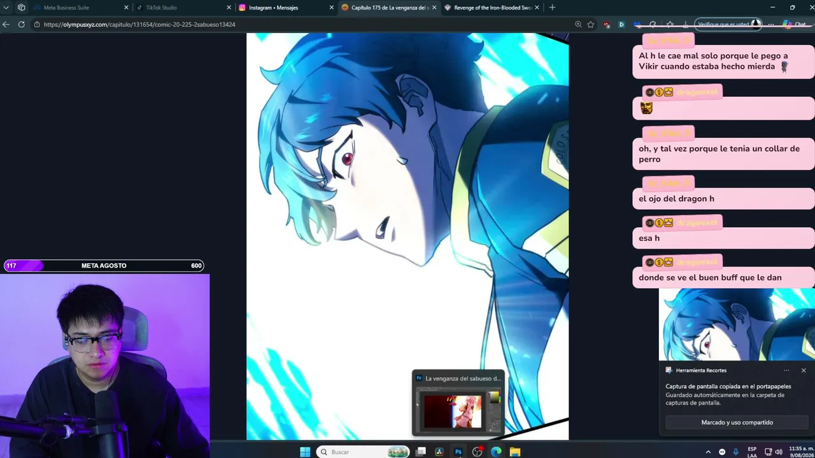Open Microsoft Edge from the taskbar
The image size is (815, 458).
[x=496, y=452]
